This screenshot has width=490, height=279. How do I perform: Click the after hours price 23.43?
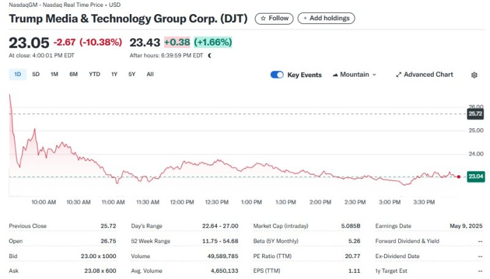point(145,42)
